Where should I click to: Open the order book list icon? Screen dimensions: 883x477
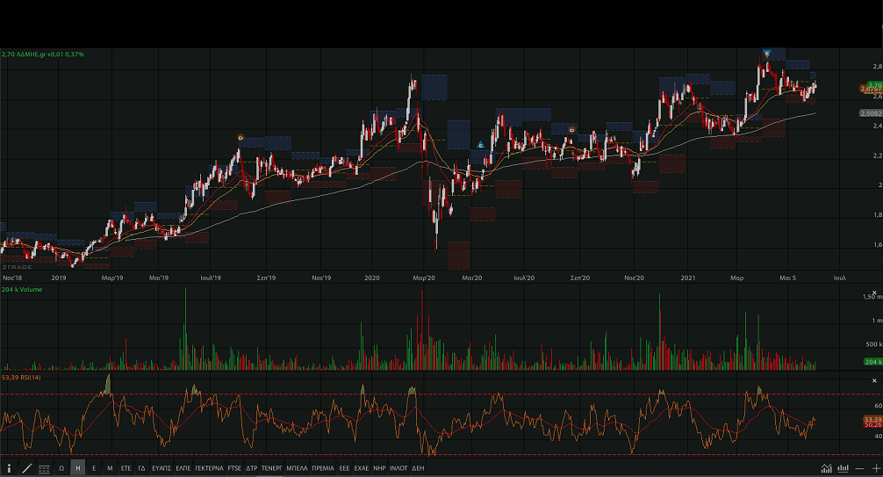(x=44, y=469)
